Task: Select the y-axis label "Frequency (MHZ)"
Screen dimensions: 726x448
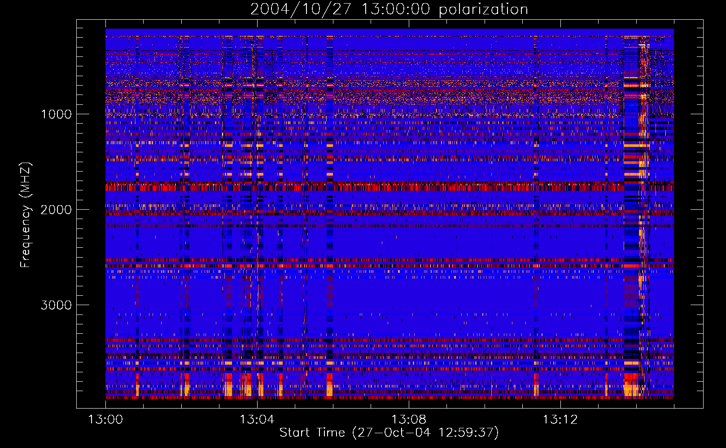Action: 25,215
